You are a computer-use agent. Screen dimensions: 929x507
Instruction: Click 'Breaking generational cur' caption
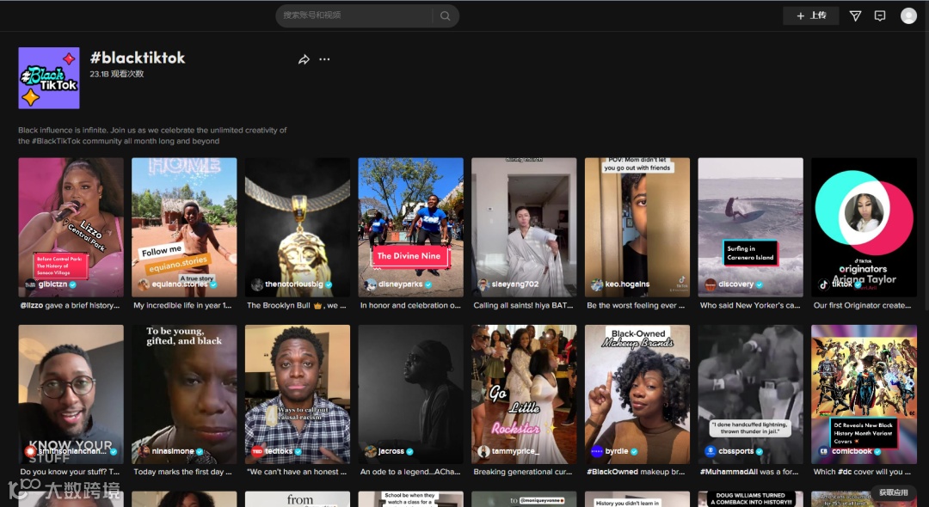(x=523, y=472)
